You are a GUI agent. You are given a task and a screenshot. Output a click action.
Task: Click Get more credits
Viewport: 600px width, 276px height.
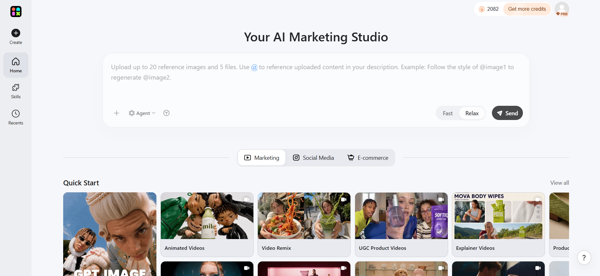(x=527, y=9)
